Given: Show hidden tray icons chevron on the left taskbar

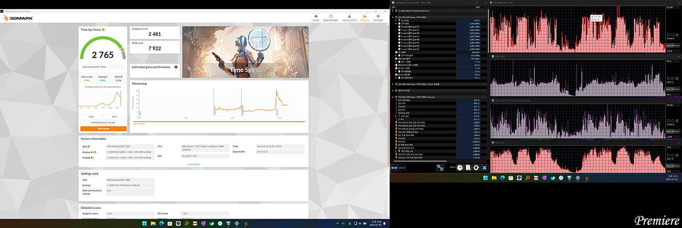Looking at the screenshot, I should [337, 223].
